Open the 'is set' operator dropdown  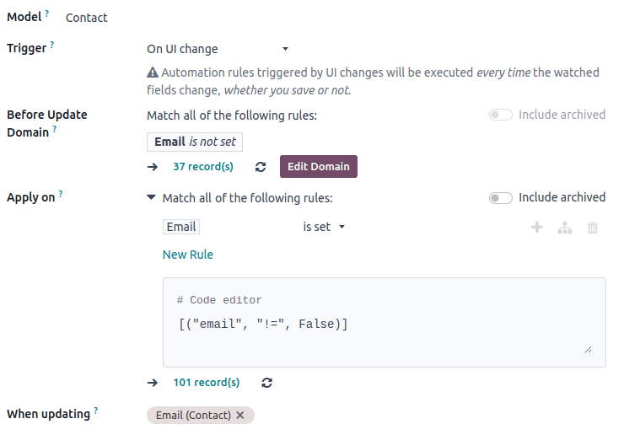pyautogui.click(x=325, y=227)
